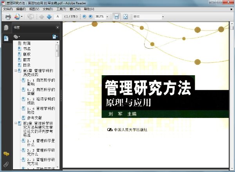Click bookmark icon beside 封面
This screenshot has width=235, height=172.
pos(20,43)
